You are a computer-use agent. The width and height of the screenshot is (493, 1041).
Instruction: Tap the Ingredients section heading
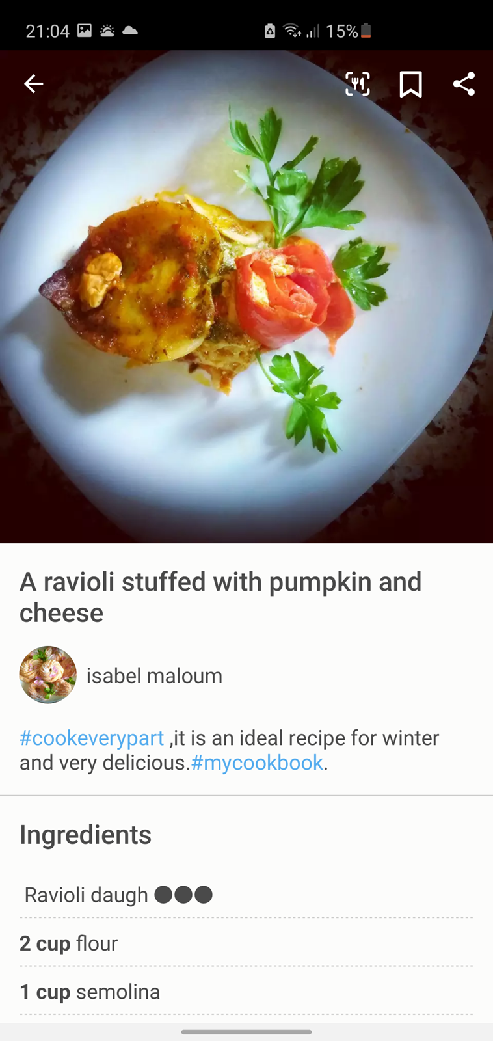point(85,835)
